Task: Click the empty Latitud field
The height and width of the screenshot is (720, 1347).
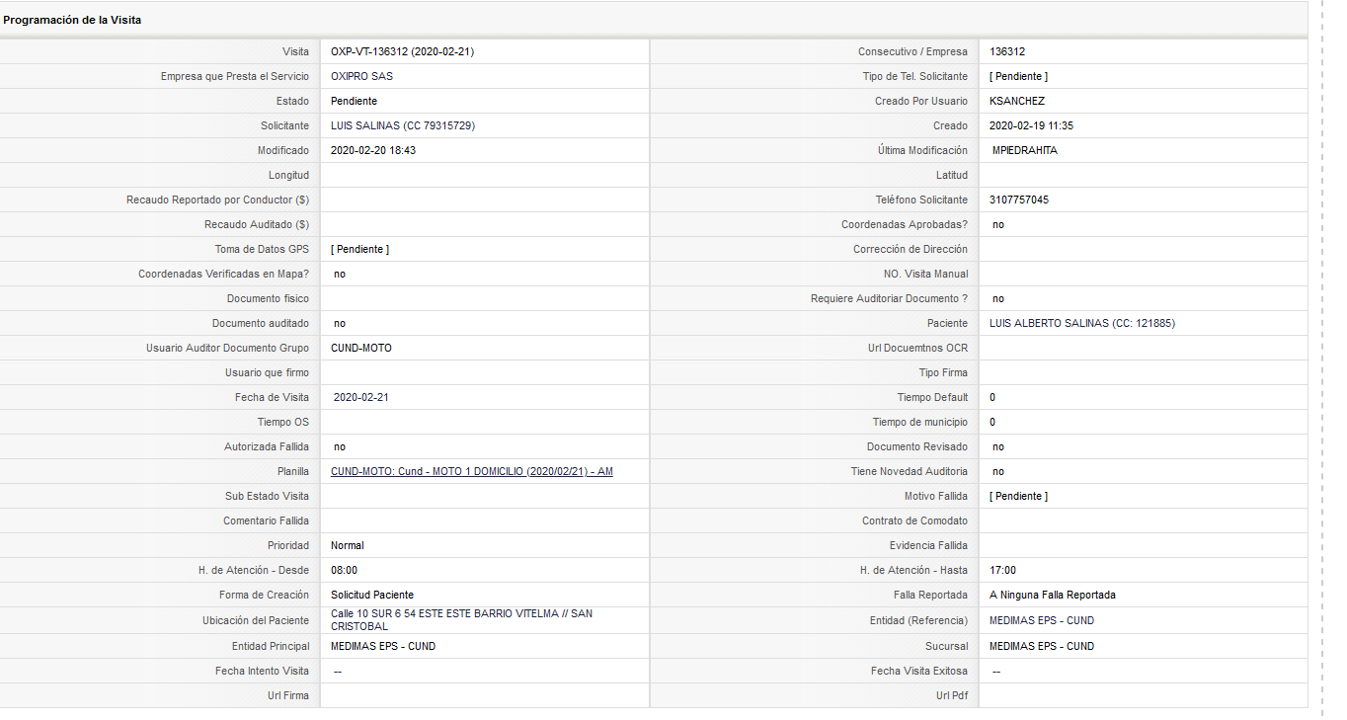Action: (x=1143, y=175)
